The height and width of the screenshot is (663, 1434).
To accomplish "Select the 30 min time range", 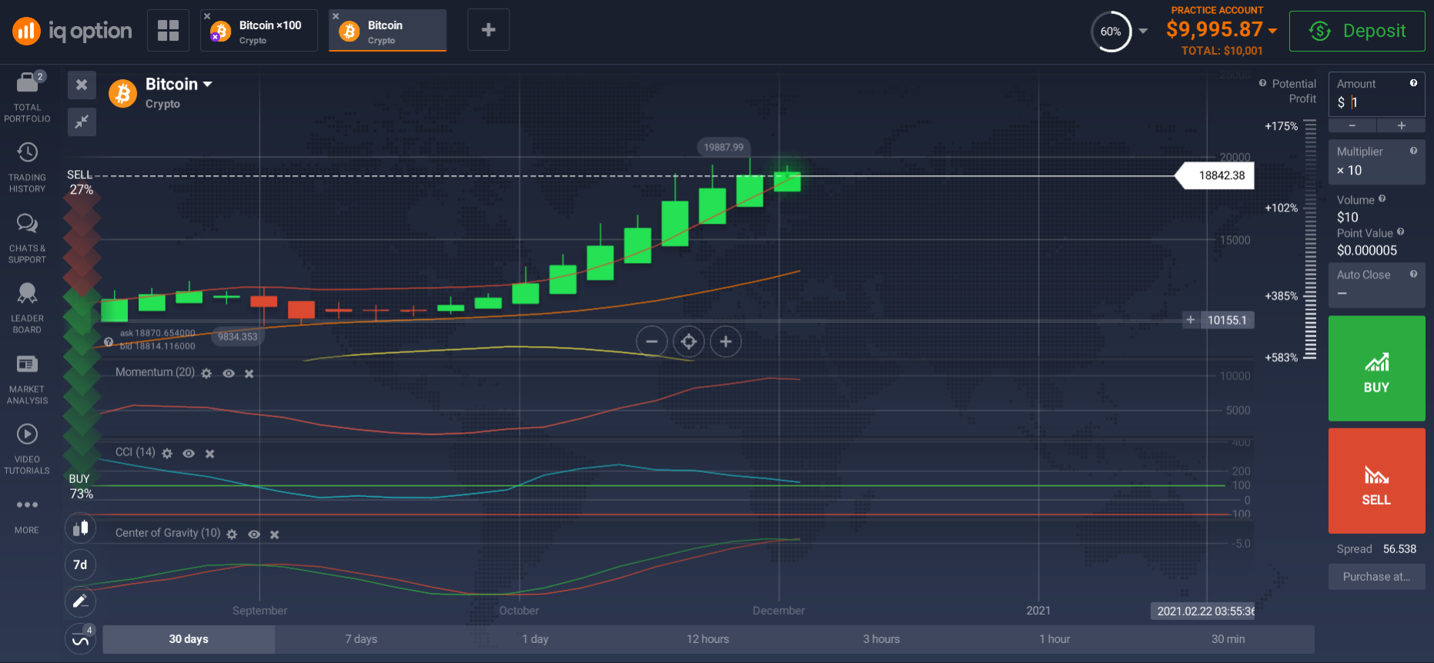I will 1228,639.
